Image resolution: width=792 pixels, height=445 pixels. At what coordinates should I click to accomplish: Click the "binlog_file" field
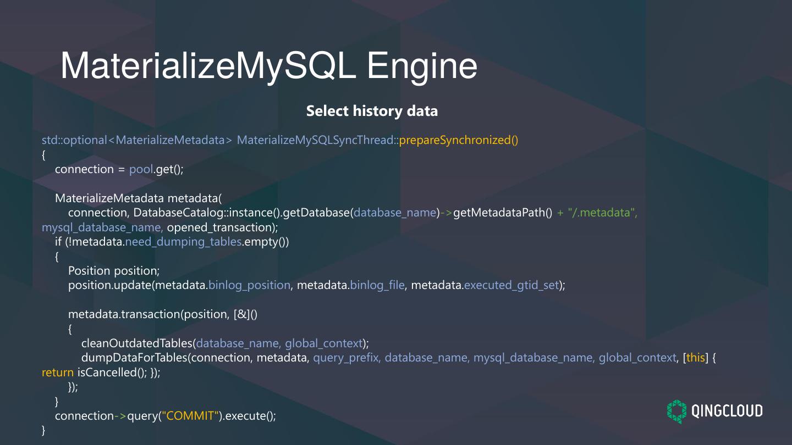click(x=377, y=285)
